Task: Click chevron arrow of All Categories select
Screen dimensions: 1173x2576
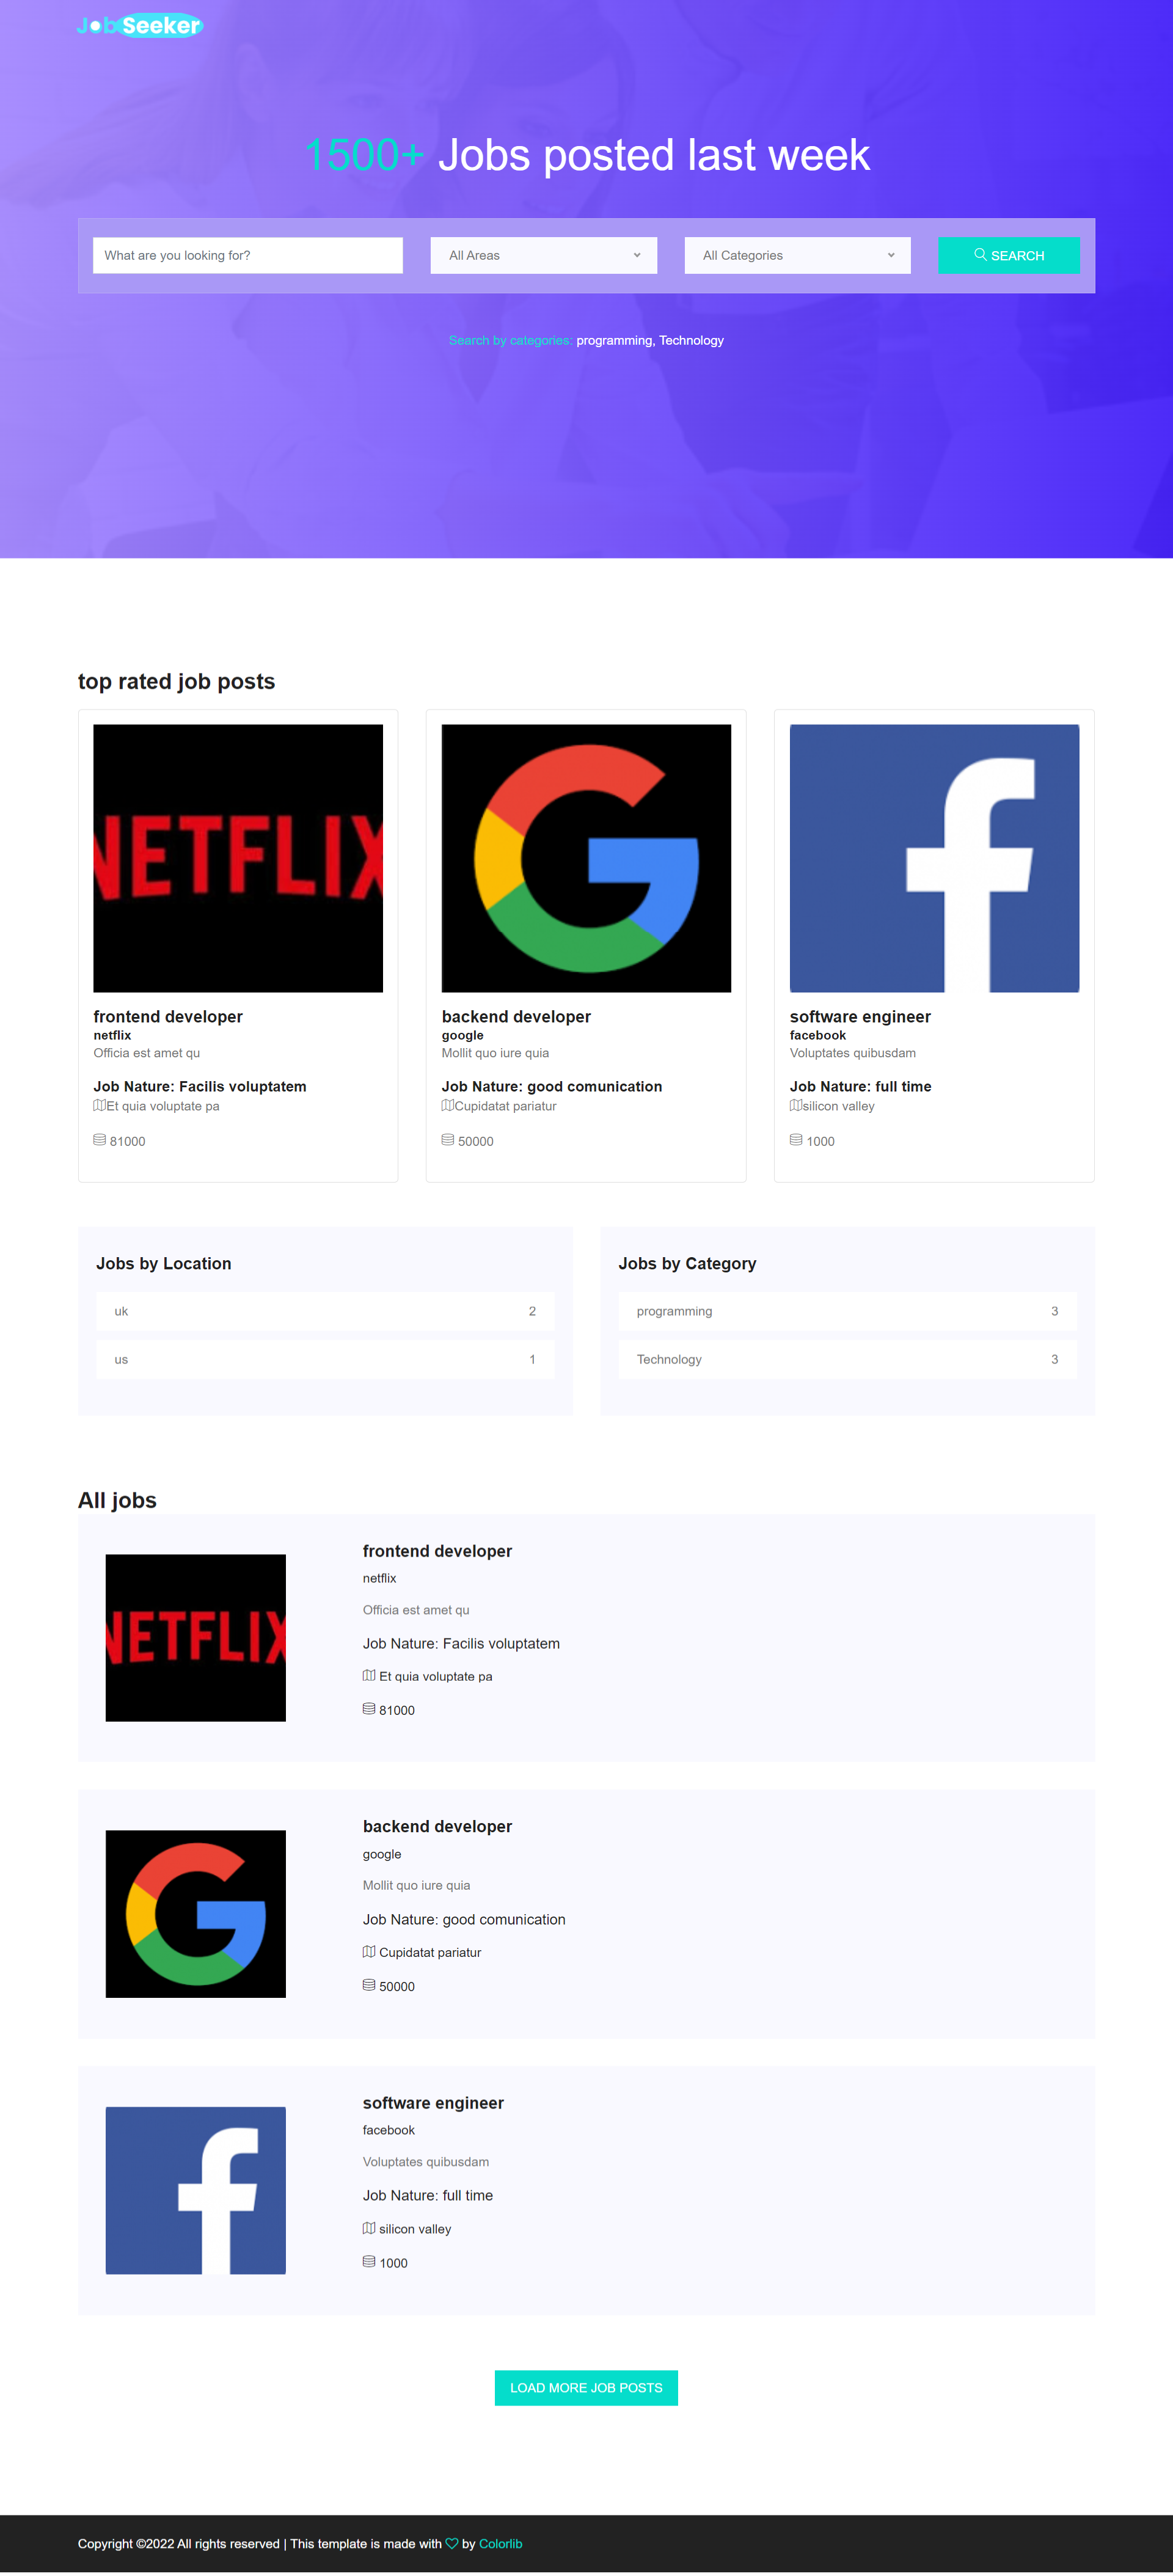Action: pyautogui.click(x=891, y=255)
